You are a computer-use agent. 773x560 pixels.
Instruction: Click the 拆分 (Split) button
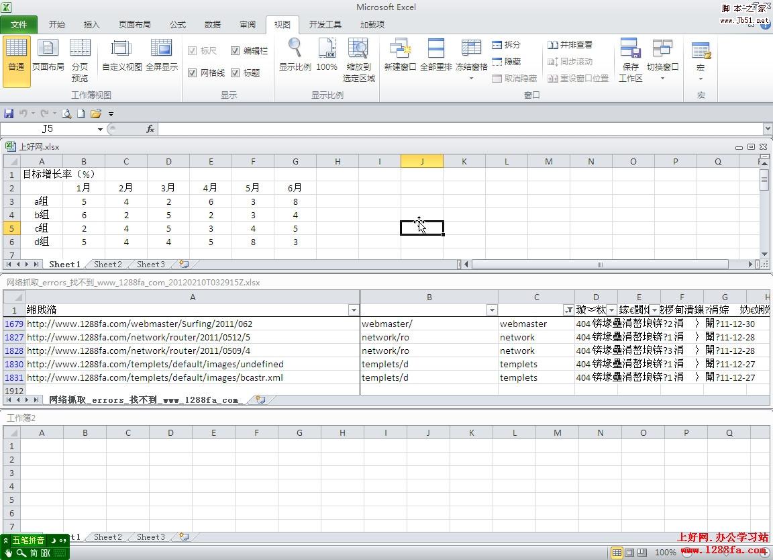[x=507, y=44]
